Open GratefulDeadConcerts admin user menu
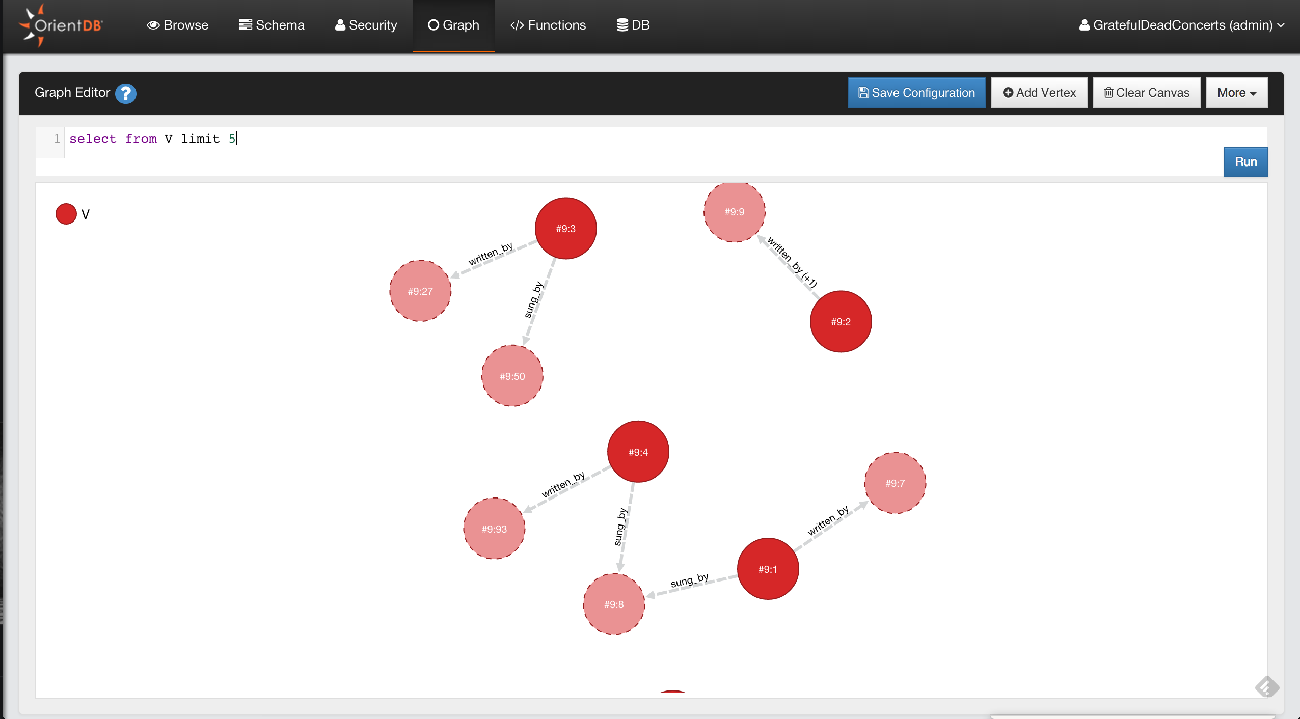Viewport: 1300px width, 719px height. (x=1181, y=25)
